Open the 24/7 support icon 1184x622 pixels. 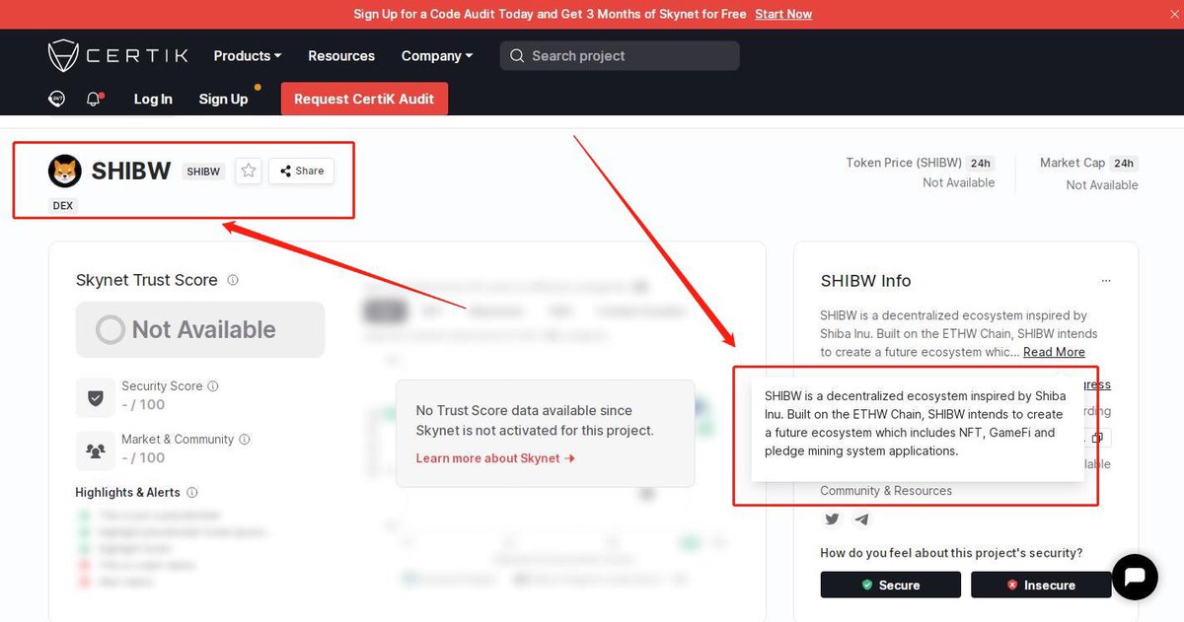57,99
